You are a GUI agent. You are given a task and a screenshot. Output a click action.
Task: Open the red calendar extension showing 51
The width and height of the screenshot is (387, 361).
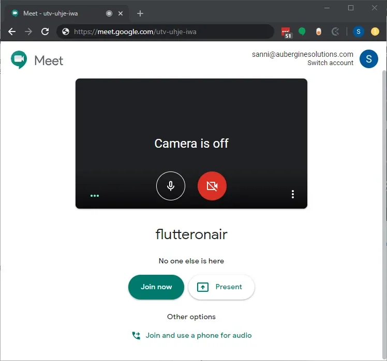pyautogui.click(x=286, y=33)
